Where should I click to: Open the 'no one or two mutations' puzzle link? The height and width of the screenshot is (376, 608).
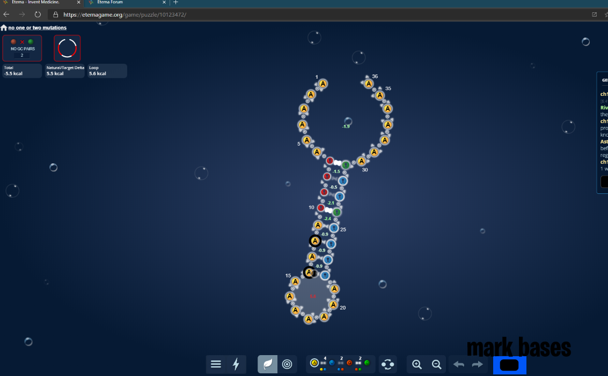[x=38, y=27]
